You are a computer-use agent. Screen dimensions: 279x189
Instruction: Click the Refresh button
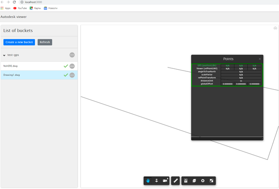pos(45,42)
